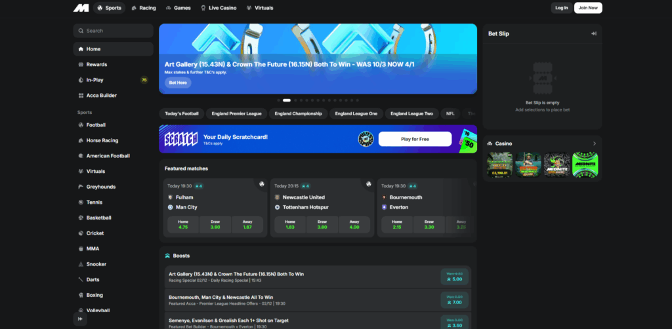This screenshot has width=672, height=329.
Task: Expand the Casino section chevron
Action: pos(594,144)
